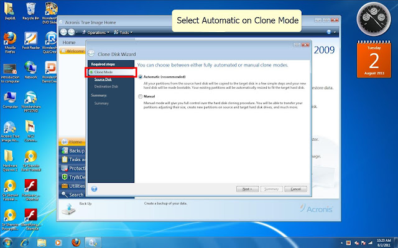Open Sir Sherwin Powerpoint disc icon
Viewport: 398px width, 248px height.
[x=10, y=219]
